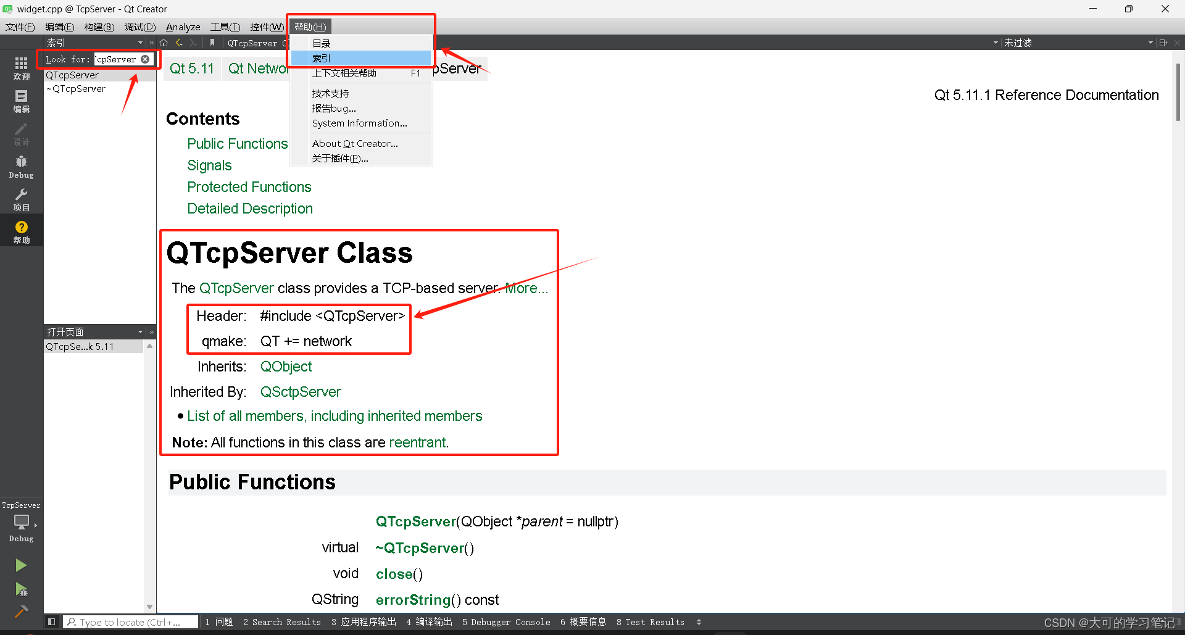Start debugging with play-bug icon
Image resolution: width=1185 pixels, height=635 pixels.
coord(21,589)
